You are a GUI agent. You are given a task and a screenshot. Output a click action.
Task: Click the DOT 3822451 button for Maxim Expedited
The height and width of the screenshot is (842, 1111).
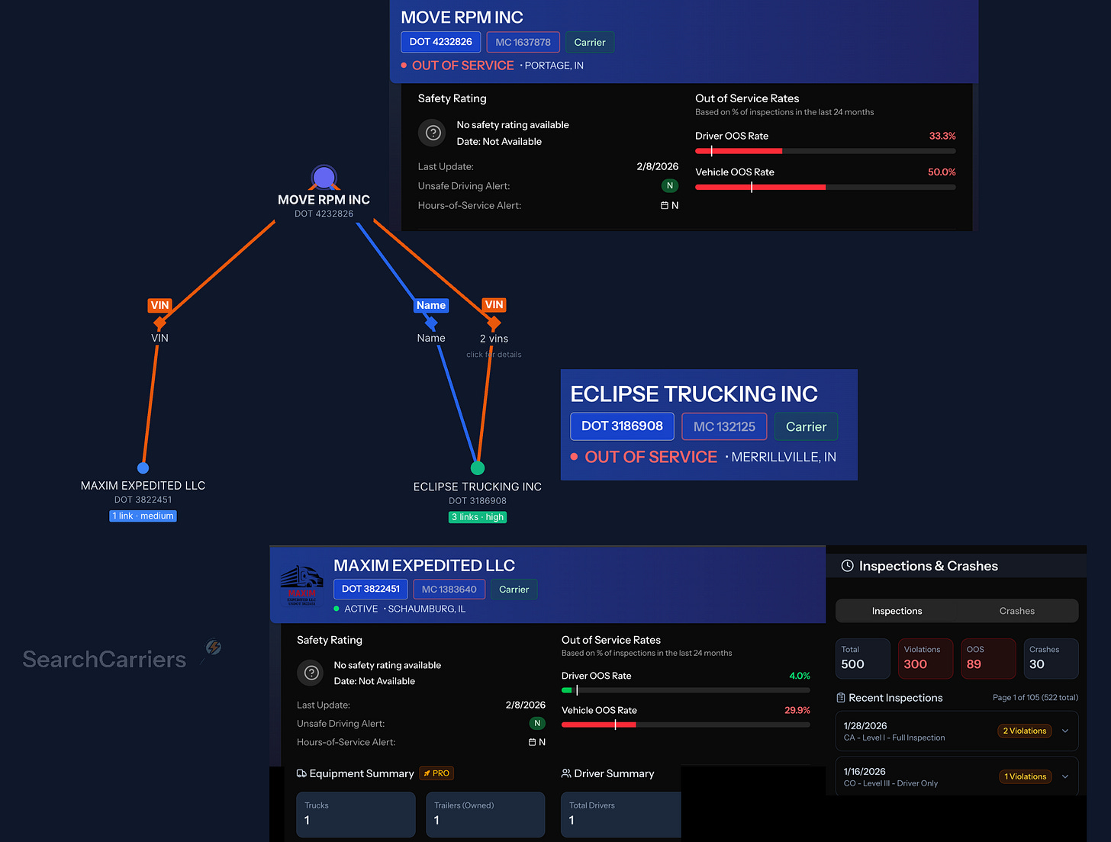coord(371,589)
